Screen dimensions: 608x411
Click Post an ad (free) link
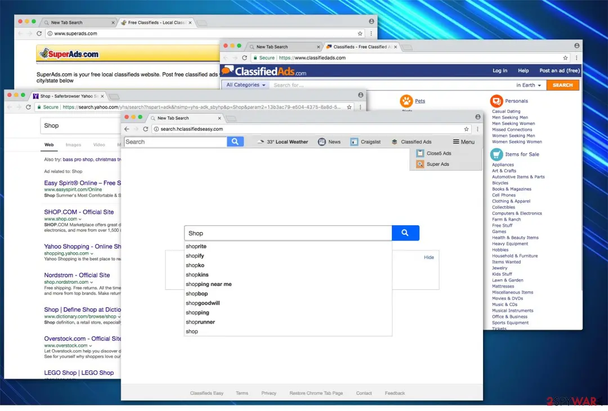coord(560,70)
